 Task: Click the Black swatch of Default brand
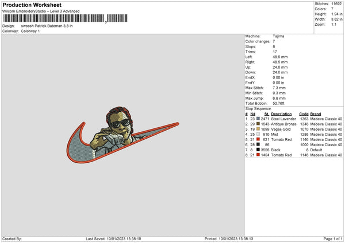coord(258,150)
